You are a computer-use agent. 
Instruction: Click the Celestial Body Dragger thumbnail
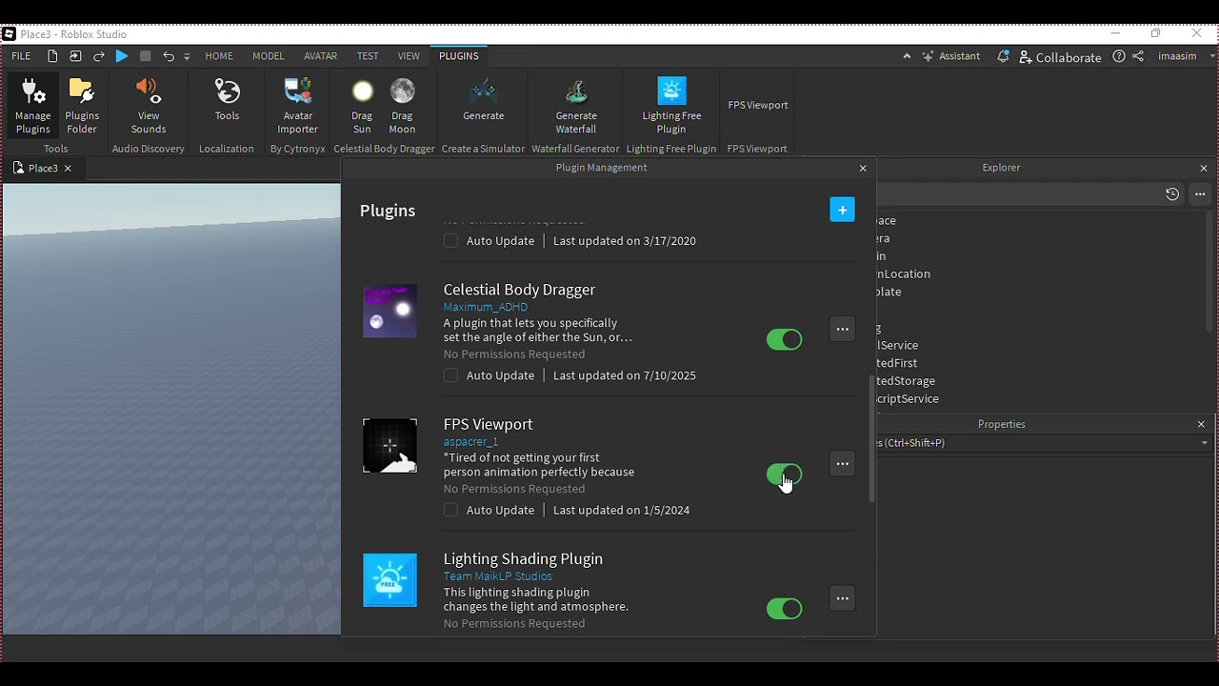coord(390,311)
